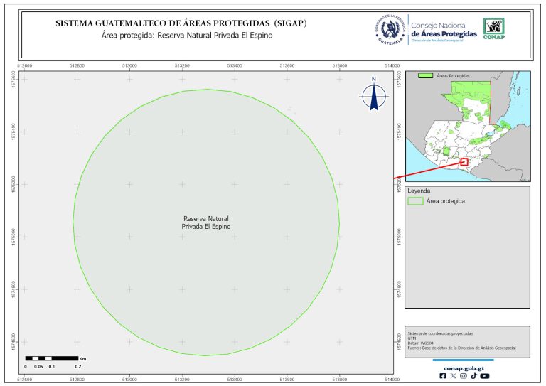Open the X (Twitter) social icon
Screen dimensions: 546x386
point(453,376)
